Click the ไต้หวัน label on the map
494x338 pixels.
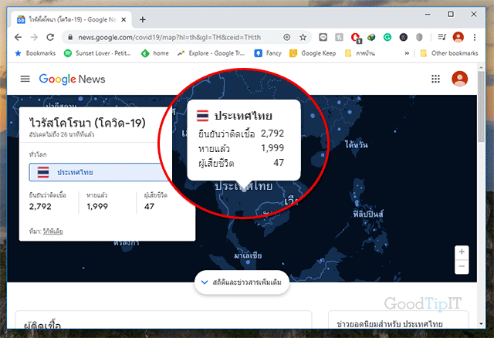click(x=356, y=145)
